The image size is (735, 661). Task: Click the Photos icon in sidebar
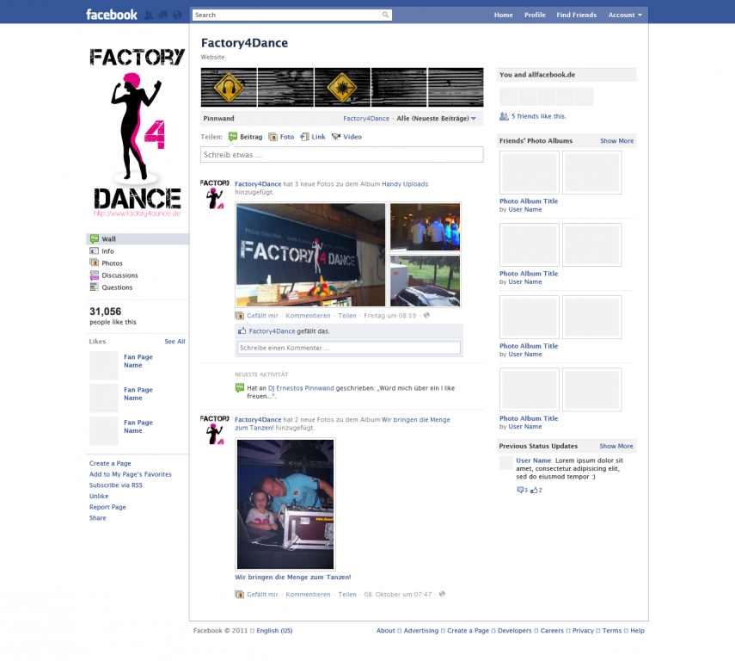click(95, 263)
